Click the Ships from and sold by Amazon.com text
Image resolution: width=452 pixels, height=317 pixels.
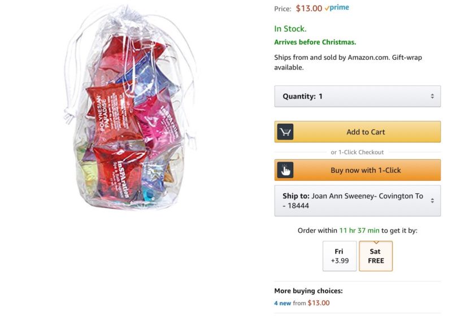coord(348,62)
